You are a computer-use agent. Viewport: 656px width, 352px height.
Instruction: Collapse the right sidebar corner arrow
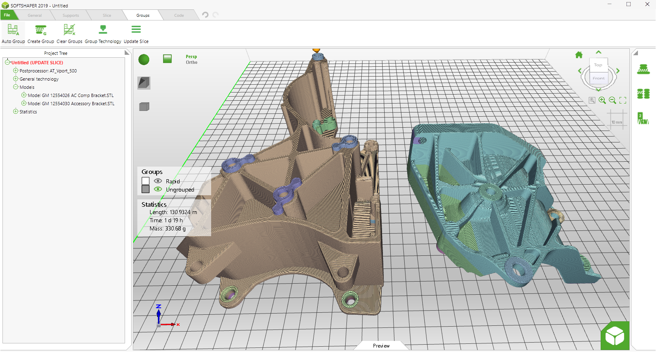point(635,53)
